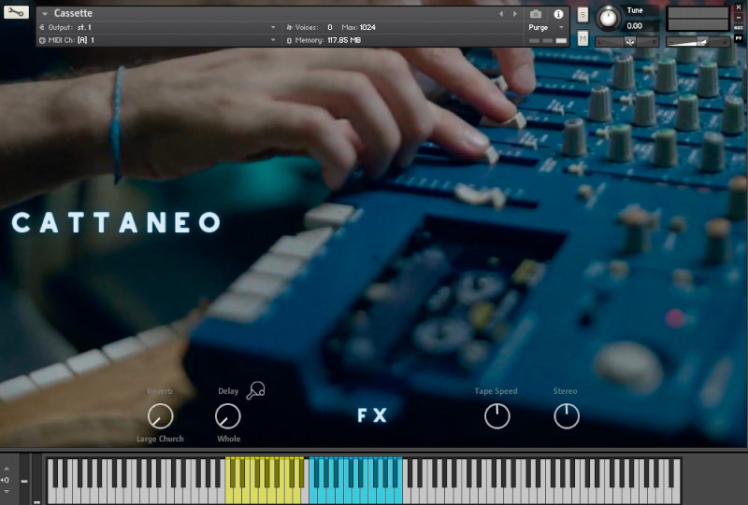Click the CATTANEO logo text
The height and width of the screenshot is (505, 748).
(116, 222)
